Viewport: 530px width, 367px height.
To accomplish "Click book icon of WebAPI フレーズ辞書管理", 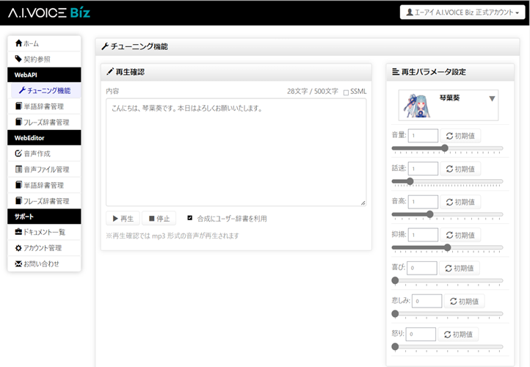I will (18, 122).
